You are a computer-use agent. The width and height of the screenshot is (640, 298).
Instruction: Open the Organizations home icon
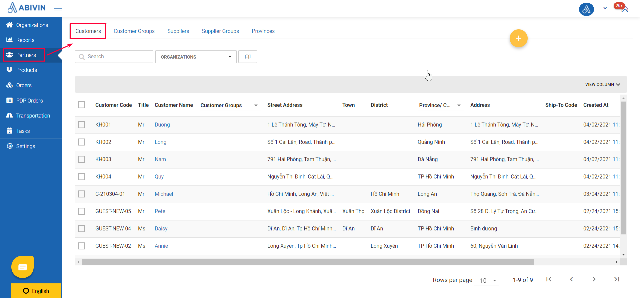pos(9,25)
